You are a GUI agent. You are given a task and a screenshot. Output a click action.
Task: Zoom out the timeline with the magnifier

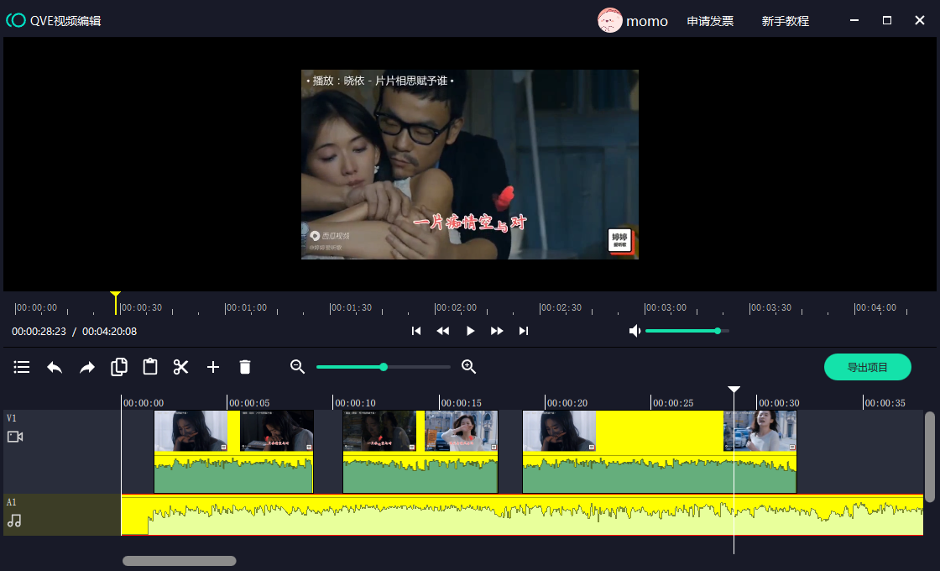click(x=297, y=367)
